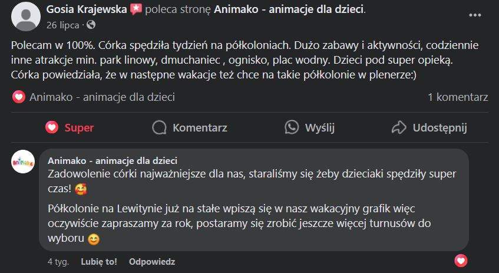Click the speech bubble comment icon

pyautogui.click(x=159, y=127)
